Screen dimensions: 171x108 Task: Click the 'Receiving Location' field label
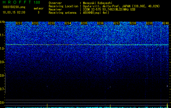[63, 6]
